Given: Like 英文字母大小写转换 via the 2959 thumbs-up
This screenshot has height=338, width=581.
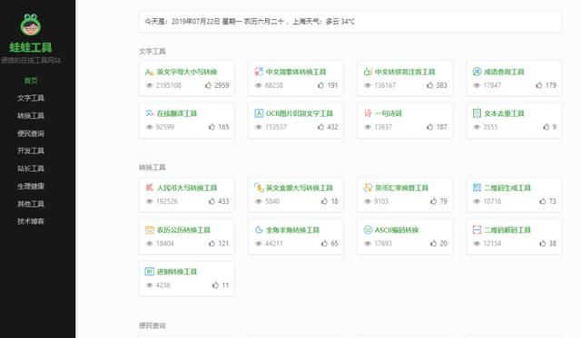Looking at the screenshot, I should coord(208,85).
